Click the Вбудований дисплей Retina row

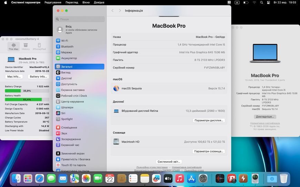point(169,111)
